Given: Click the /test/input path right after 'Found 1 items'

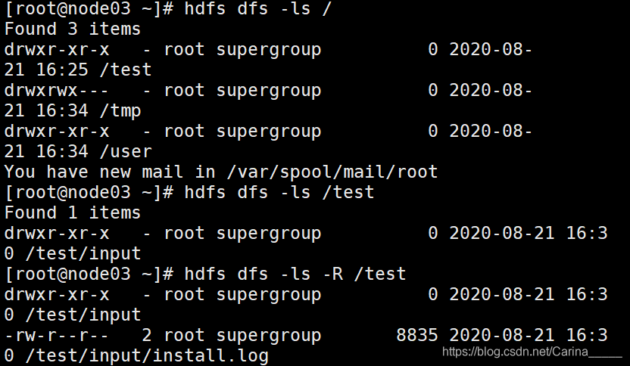Looking at the screenshot, I should click(83, 253).
